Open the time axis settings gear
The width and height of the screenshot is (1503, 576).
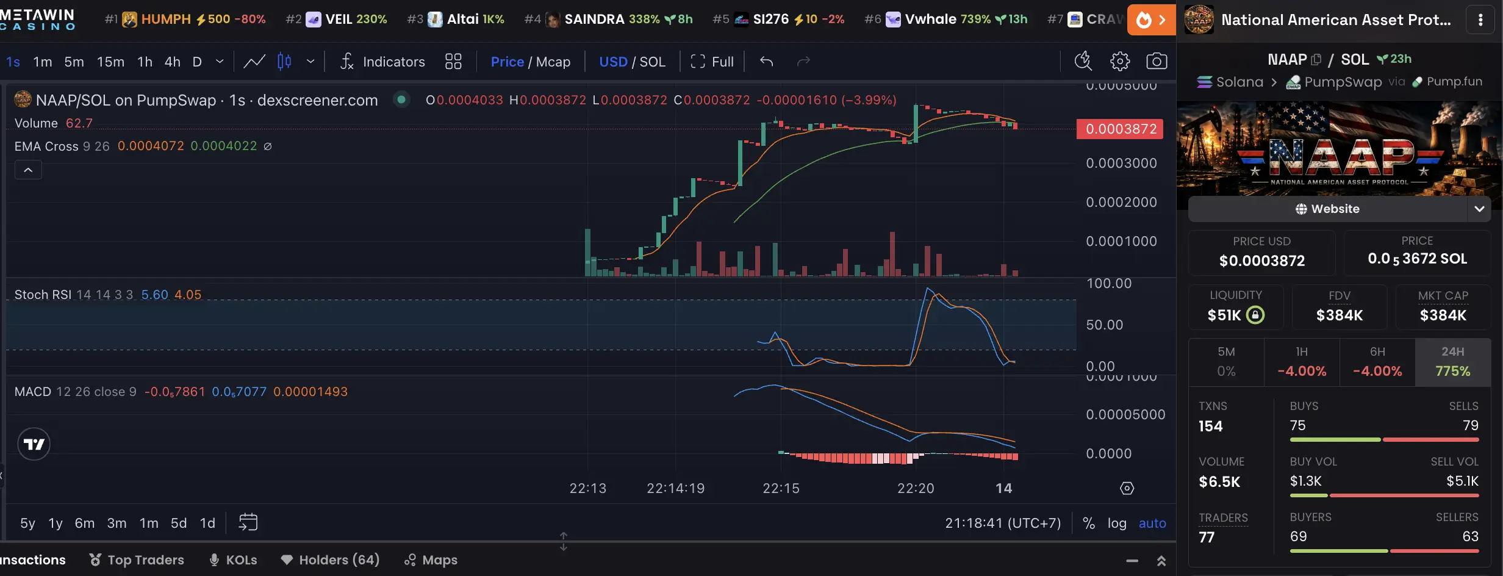1127,488
